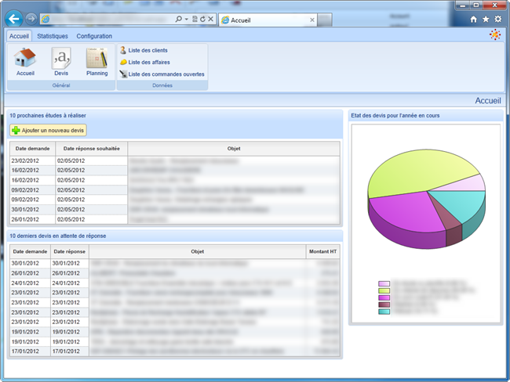
Task: Click Ajouter un nouveau devis button
Action: point(49,130)
